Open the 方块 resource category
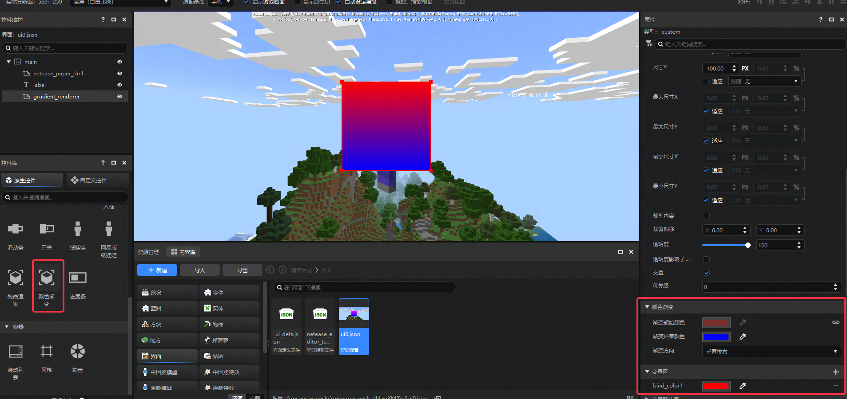 [167, 324]
